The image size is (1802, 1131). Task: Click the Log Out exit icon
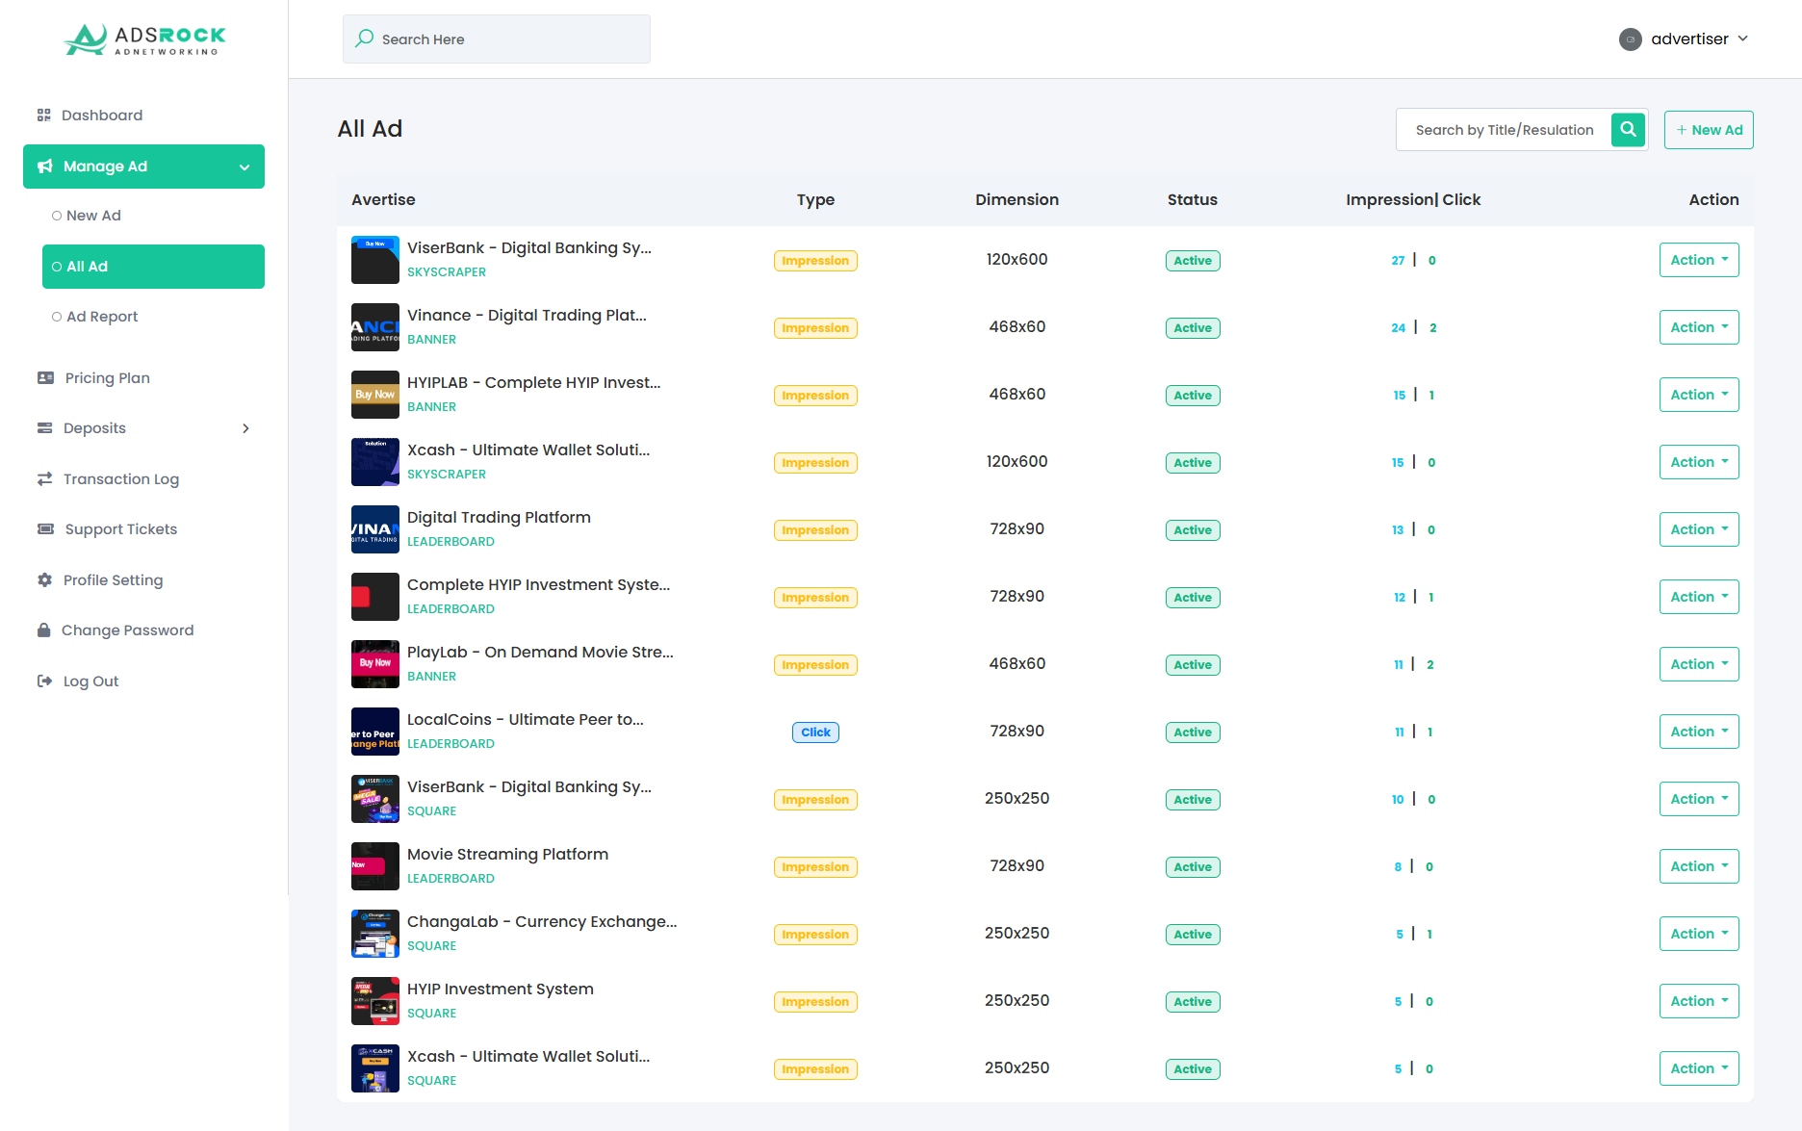44,681
